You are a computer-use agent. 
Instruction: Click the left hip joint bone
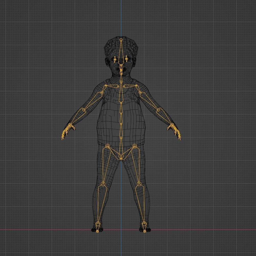tap(108, 146)
